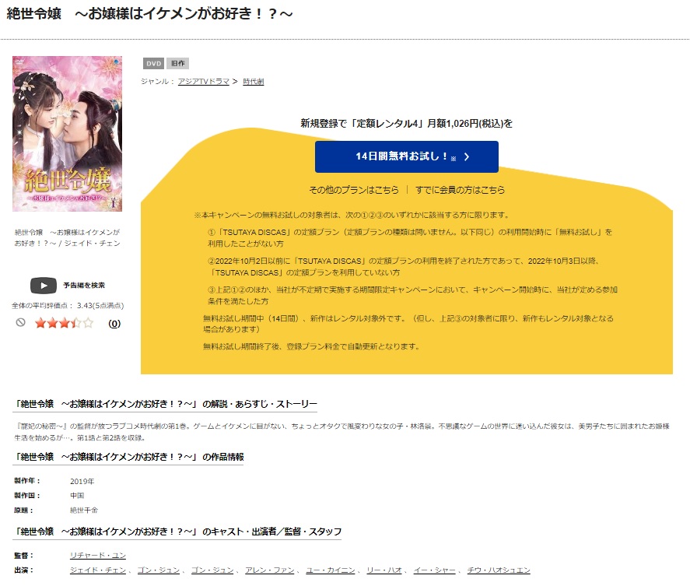Image resolution: width=690 pixels, height=586 pixels.
Task: Click the 旧作 badge label
Action: pos(178,63)
